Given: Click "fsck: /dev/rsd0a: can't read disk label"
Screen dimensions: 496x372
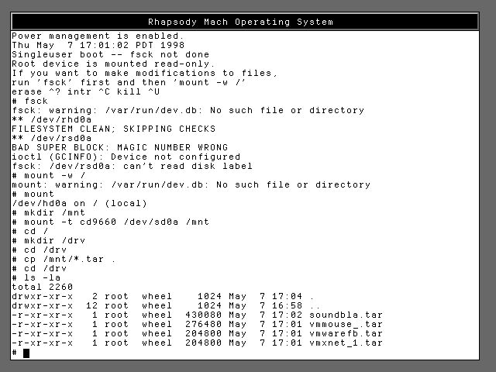Looking at the screenshot, I should coord(132,166).
